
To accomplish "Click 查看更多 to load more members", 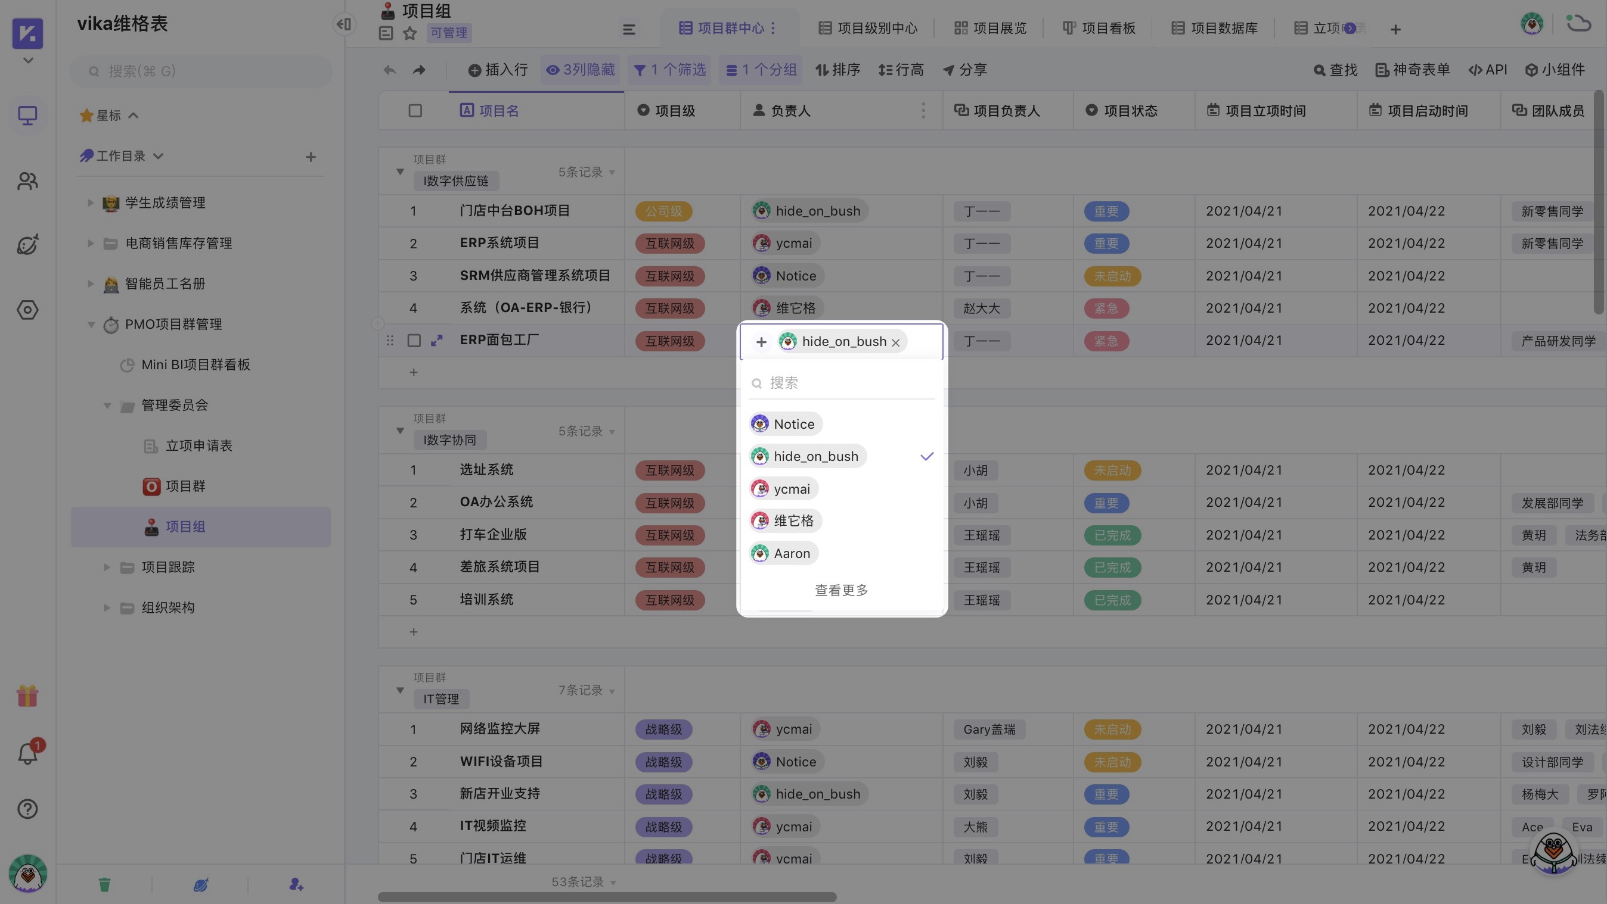I will 841,590.
